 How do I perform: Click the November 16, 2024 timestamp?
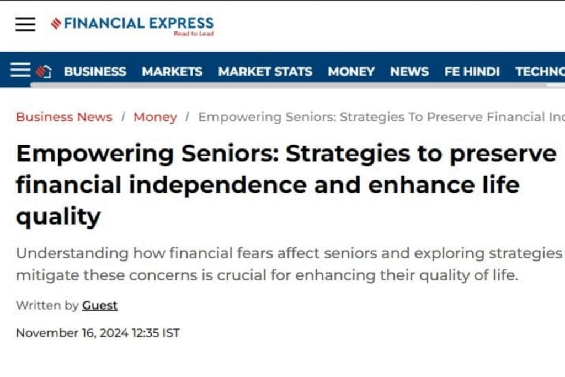coord(98,333)
